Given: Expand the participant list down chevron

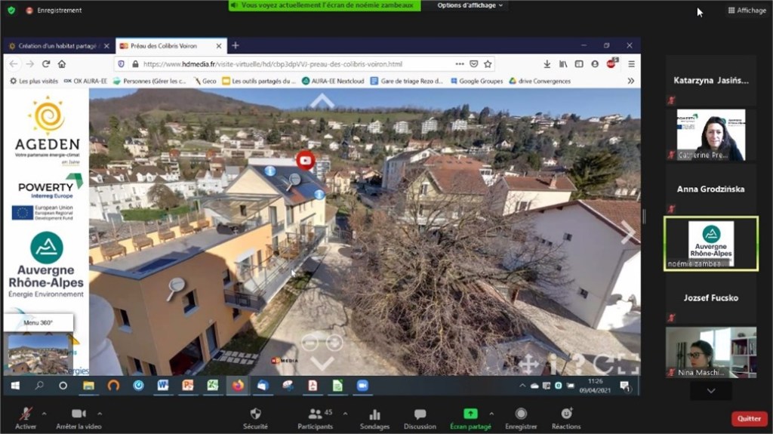Looking at the screenshot, I should [x=710, y=390].
